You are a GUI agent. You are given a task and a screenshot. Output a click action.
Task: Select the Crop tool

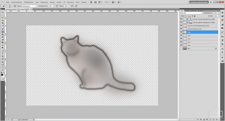click(x=3, y=23)
